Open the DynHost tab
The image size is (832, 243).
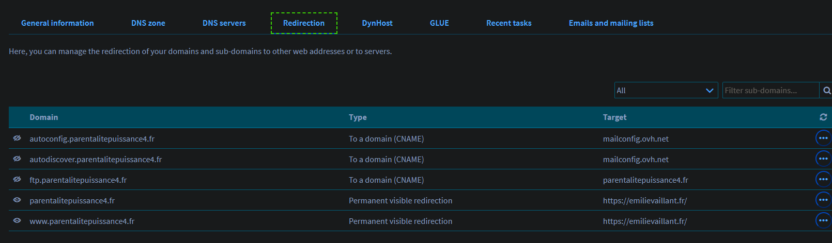tap(377, 23)
